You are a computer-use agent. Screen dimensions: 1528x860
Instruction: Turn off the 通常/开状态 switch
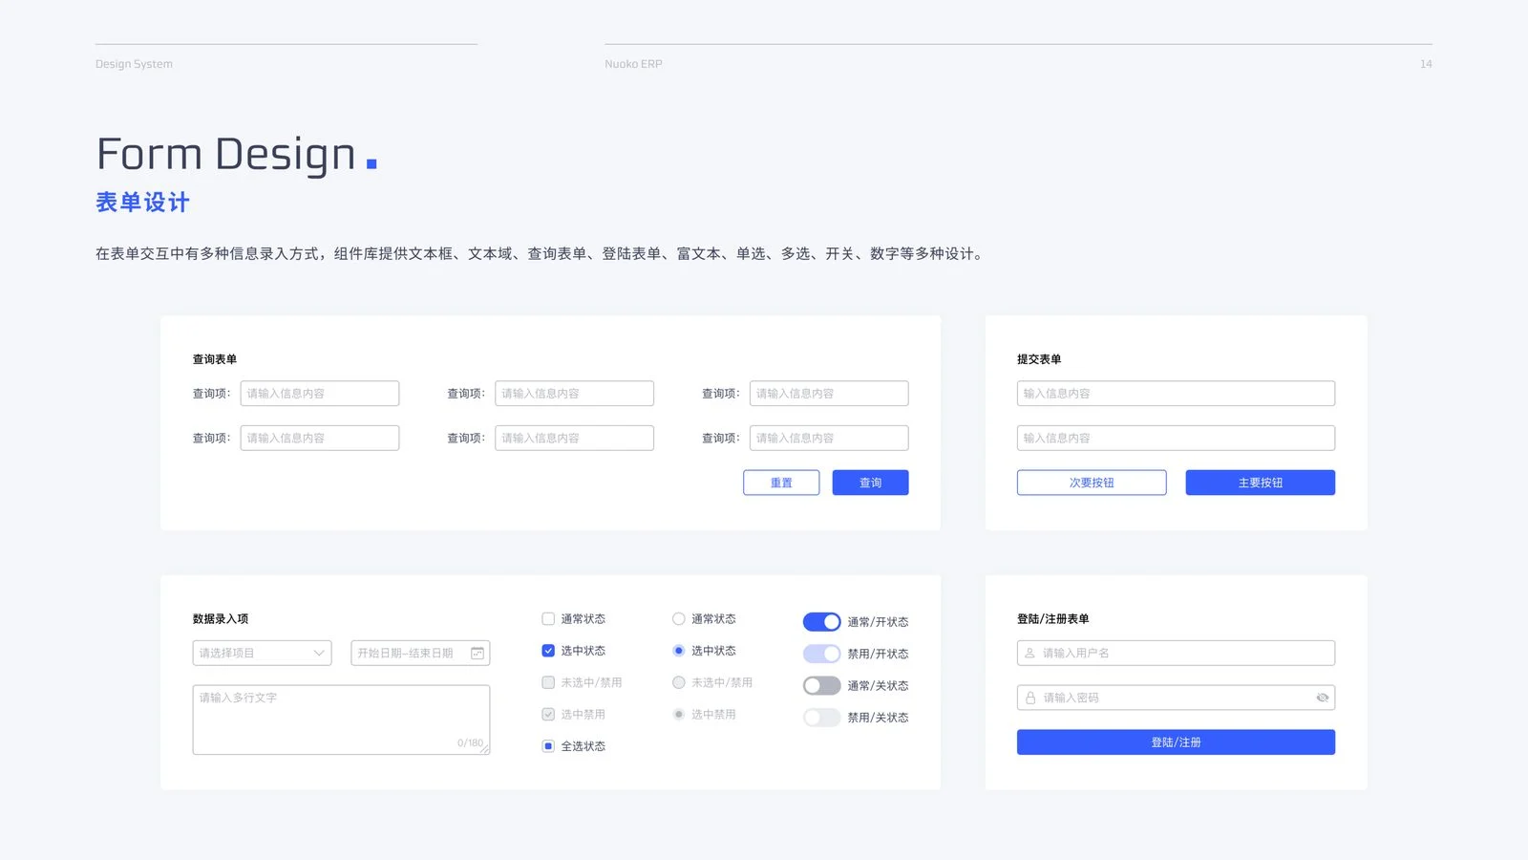821,622
